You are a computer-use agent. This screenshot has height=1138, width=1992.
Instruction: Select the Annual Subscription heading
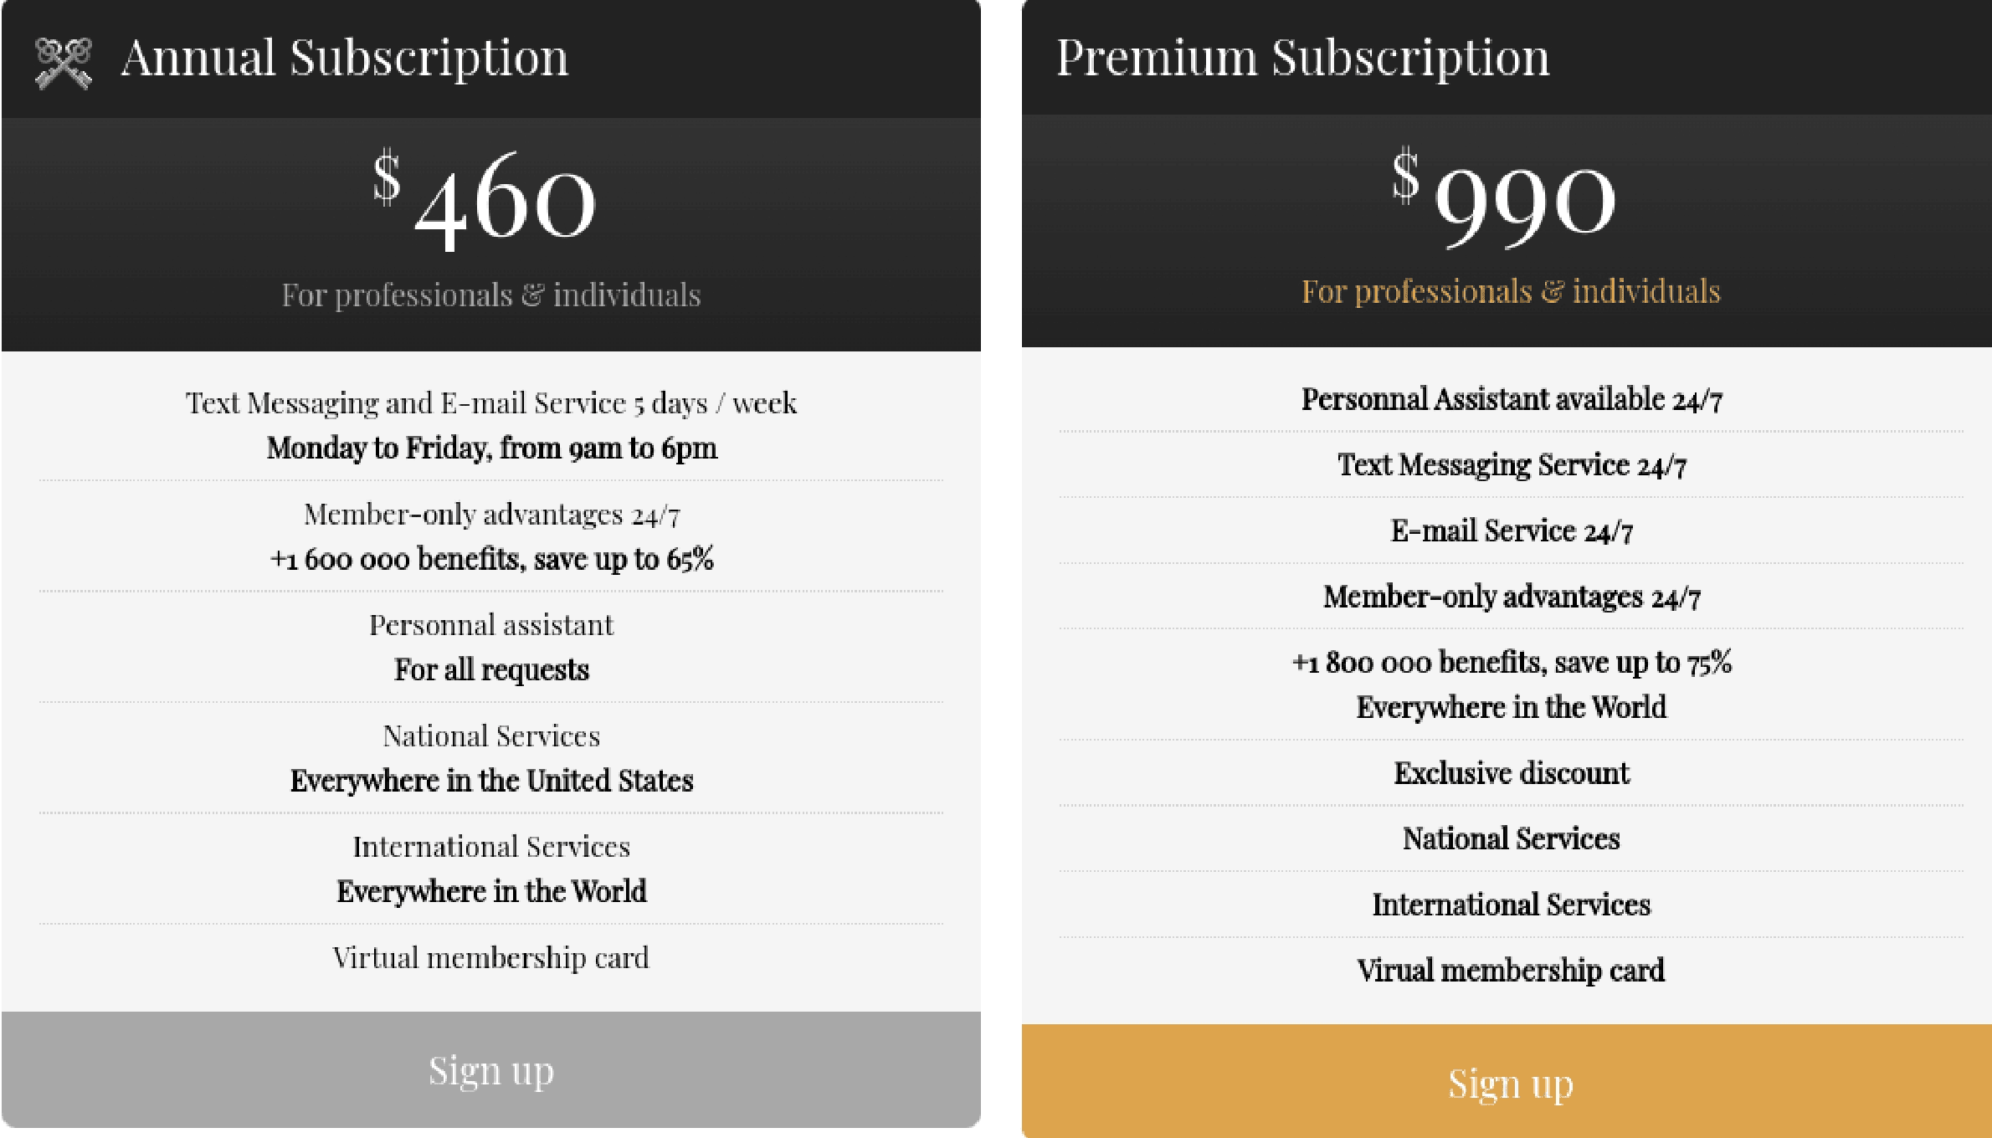344,58
